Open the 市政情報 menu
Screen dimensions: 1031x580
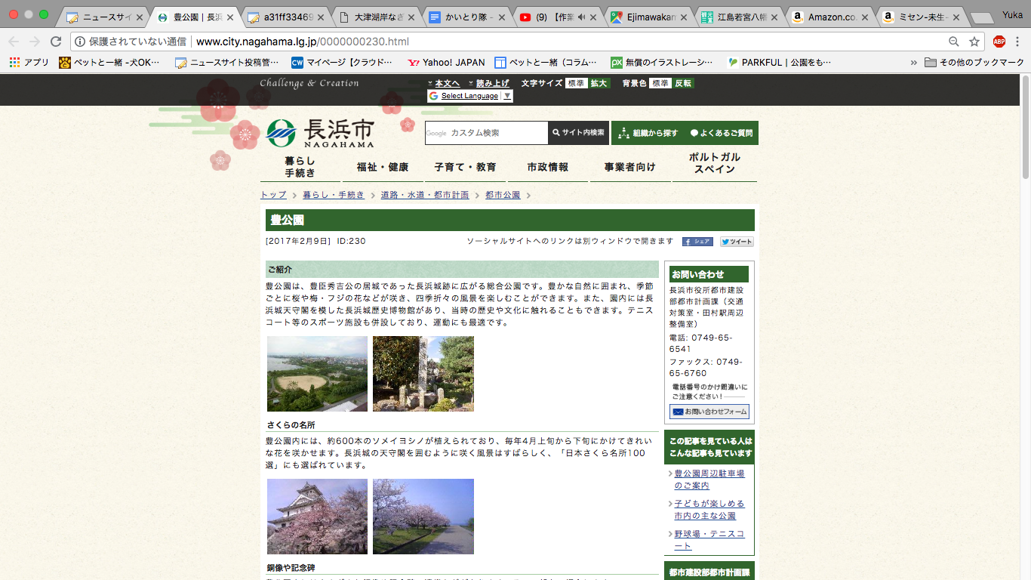tap(548, 167)
